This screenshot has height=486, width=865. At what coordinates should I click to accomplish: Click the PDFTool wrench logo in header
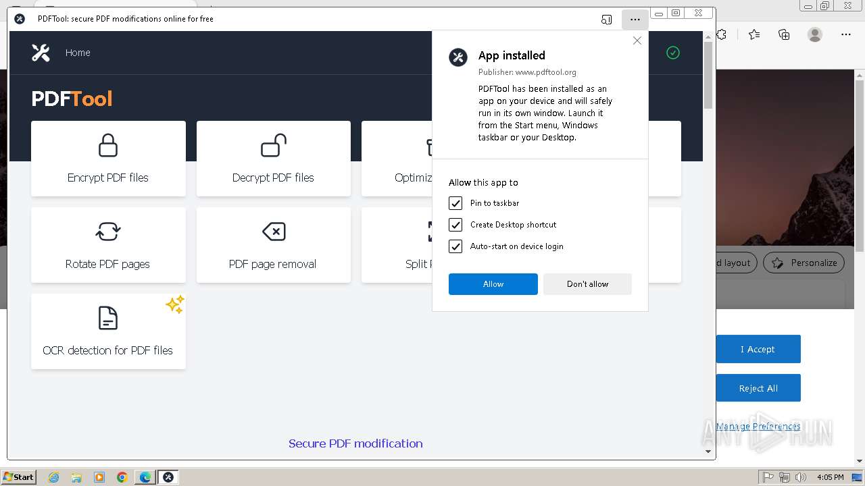click(x=41, y=53)
